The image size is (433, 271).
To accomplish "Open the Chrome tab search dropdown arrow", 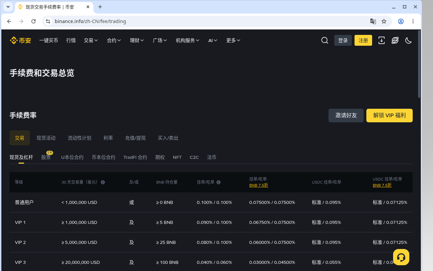I will coord(8,7).
